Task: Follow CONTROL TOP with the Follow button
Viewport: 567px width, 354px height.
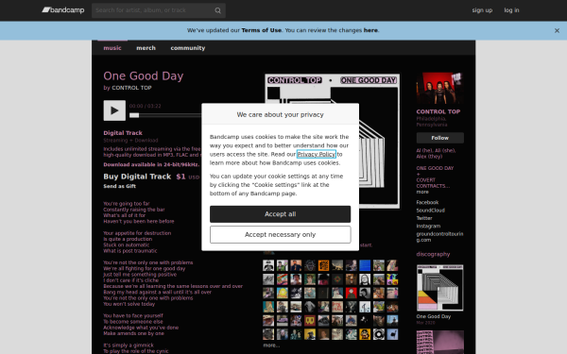Action: pos(440,138)
